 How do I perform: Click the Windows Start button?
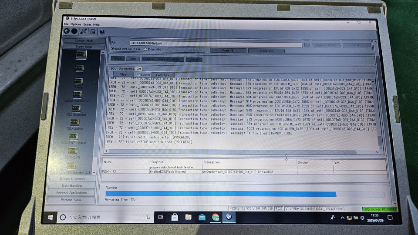pos(50,218)
